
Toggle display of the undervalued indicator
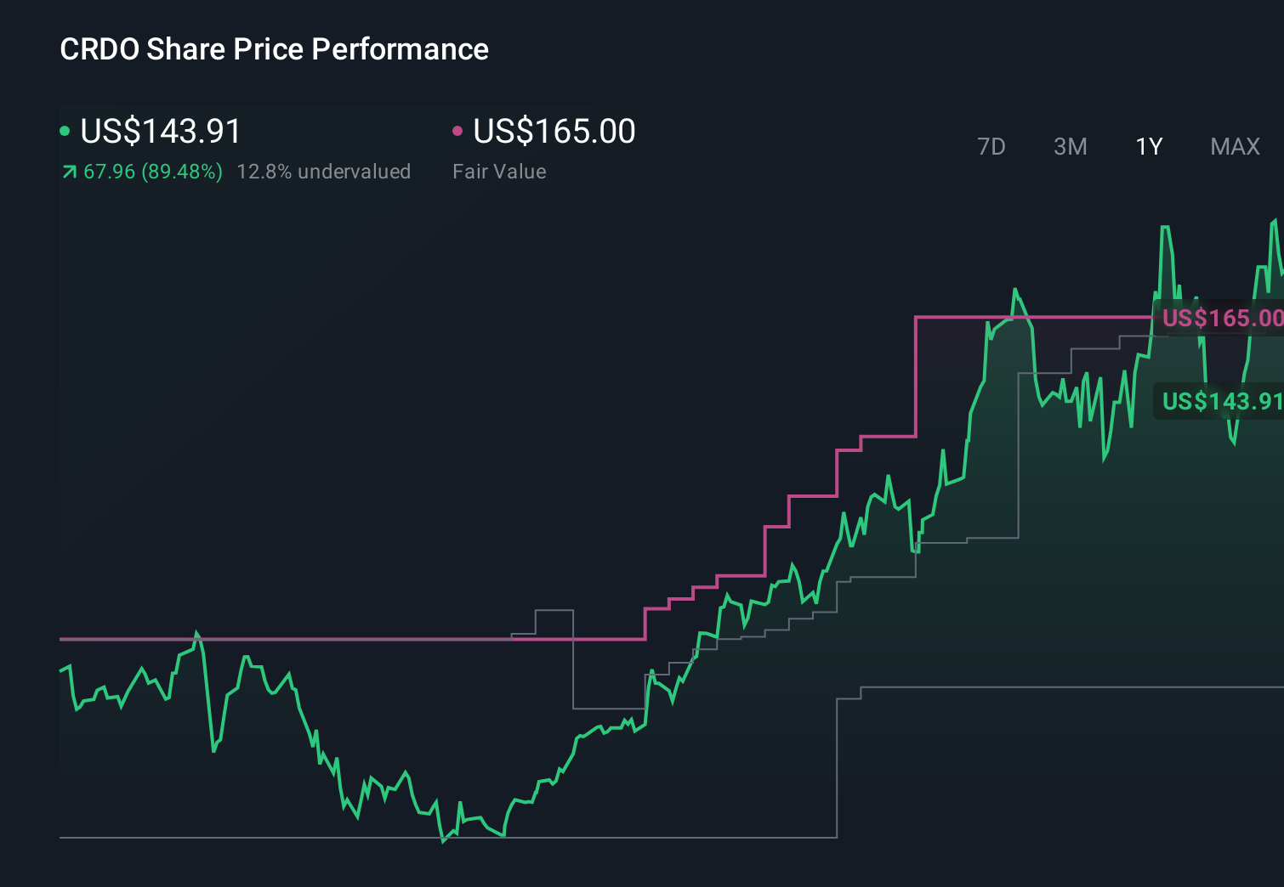point(325,172)
